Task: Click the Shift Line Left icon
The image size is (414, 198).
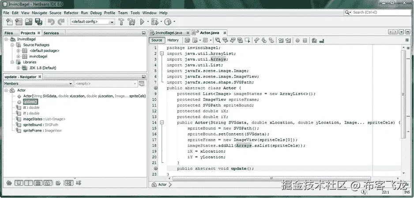Action: [x=281, y=40]
